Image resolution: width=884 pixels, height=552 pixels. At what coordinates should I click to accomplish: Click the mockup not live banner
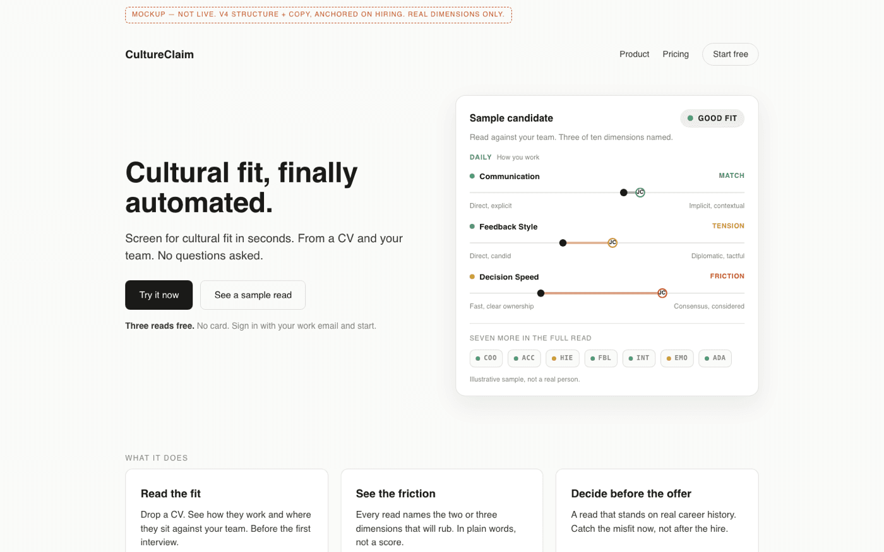[318, 15]
